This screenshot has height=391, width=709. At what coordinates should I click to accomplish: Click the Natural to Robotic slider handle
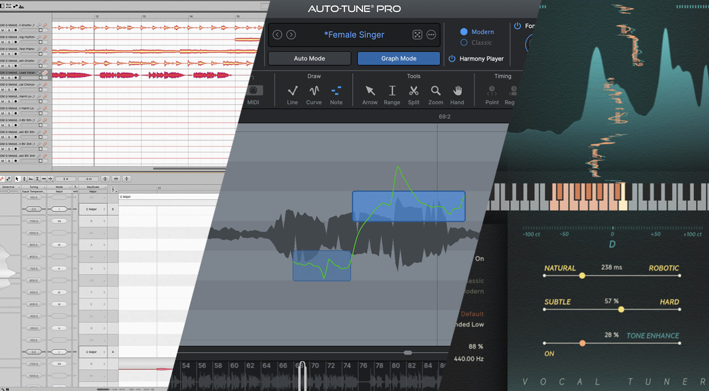(x=582, y=276)
